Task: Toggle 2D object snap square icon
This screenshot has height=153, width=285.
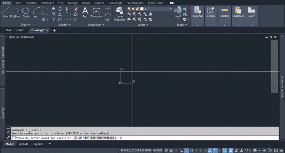Action: coord(215,150)
